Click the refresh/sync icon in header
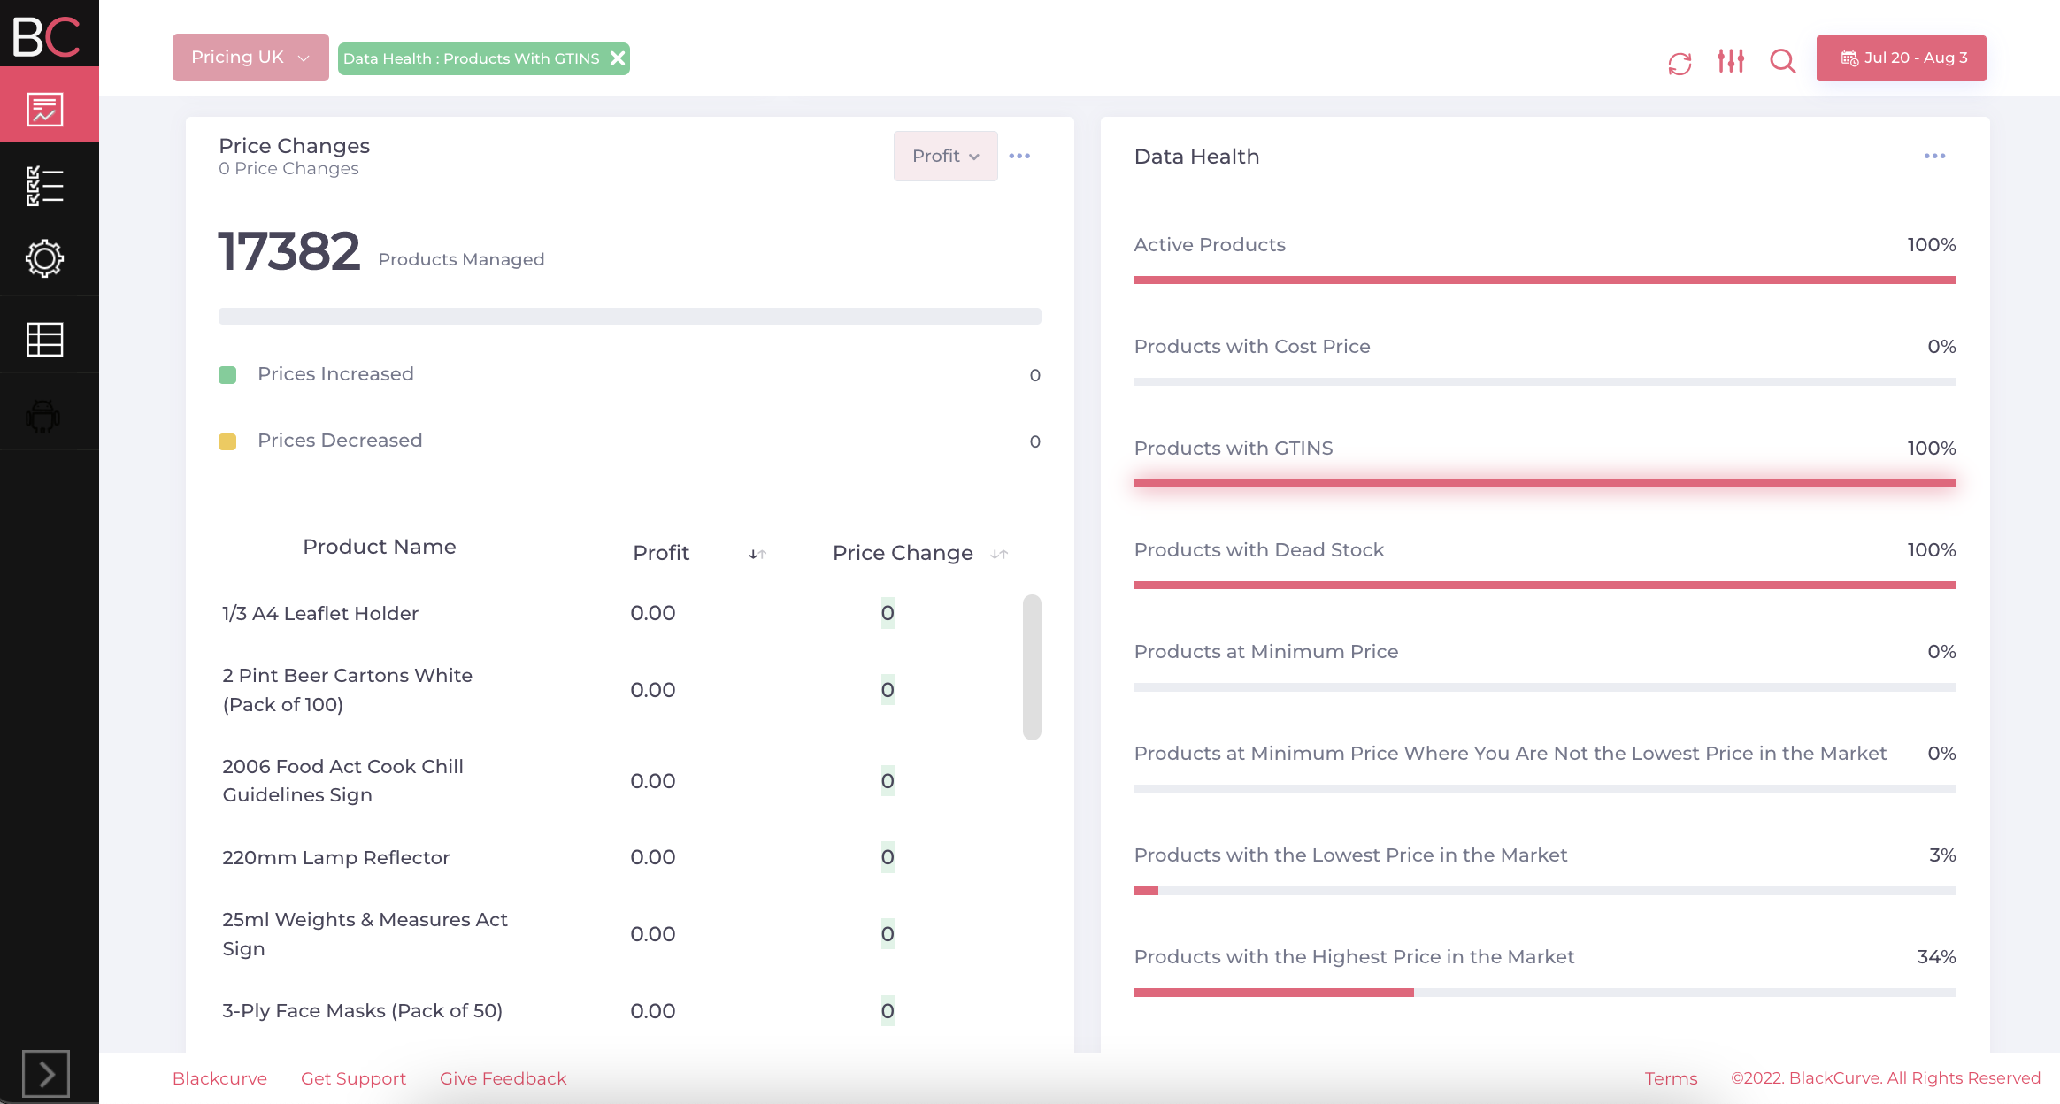2060x1104 pixels. (1679, 58)
